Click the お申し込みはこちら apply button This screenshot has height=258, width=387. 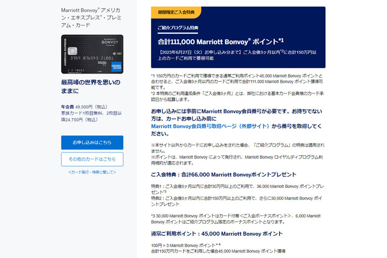[92, 143]
